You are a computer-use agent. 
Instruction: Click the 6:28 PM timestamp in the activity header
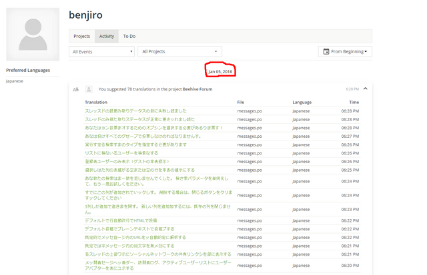point(352,89)
